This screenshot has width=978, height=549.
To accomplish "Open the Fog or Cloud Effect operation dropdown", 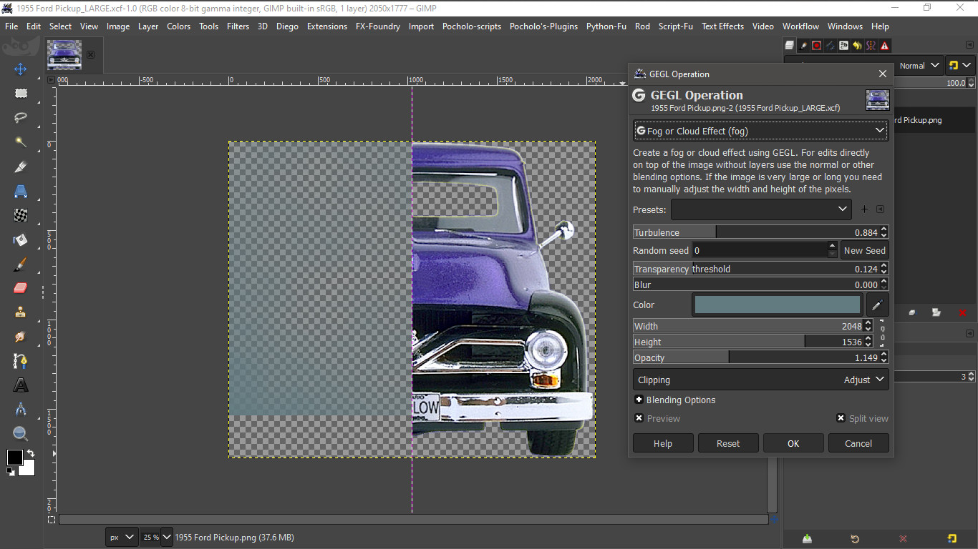I will (761, 131).
